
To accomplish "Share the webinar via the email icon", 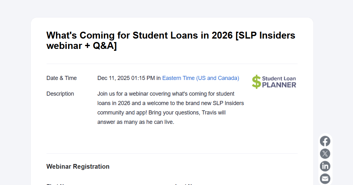I will [x=325, y=179].
